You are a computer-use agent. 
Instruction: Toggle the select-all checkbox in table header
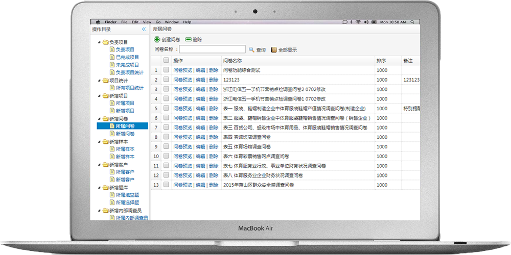coord(166,60)
